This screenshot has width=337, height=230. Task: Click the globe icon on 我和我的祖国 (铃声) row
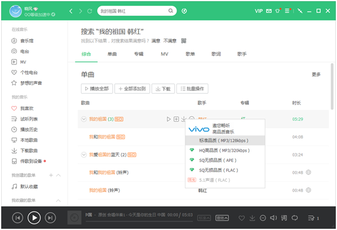(309, 172)
